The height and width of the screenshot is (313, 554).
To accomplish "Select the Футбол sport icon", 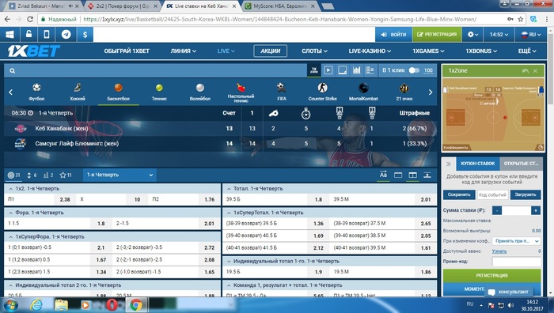I will tap(36, 92).
